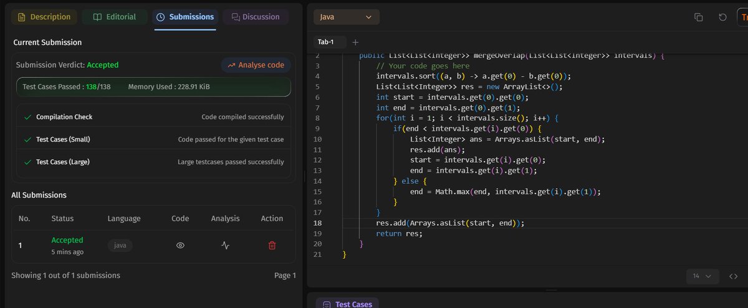
Task: View submission code with the eye icon
Action: (180, 246)
